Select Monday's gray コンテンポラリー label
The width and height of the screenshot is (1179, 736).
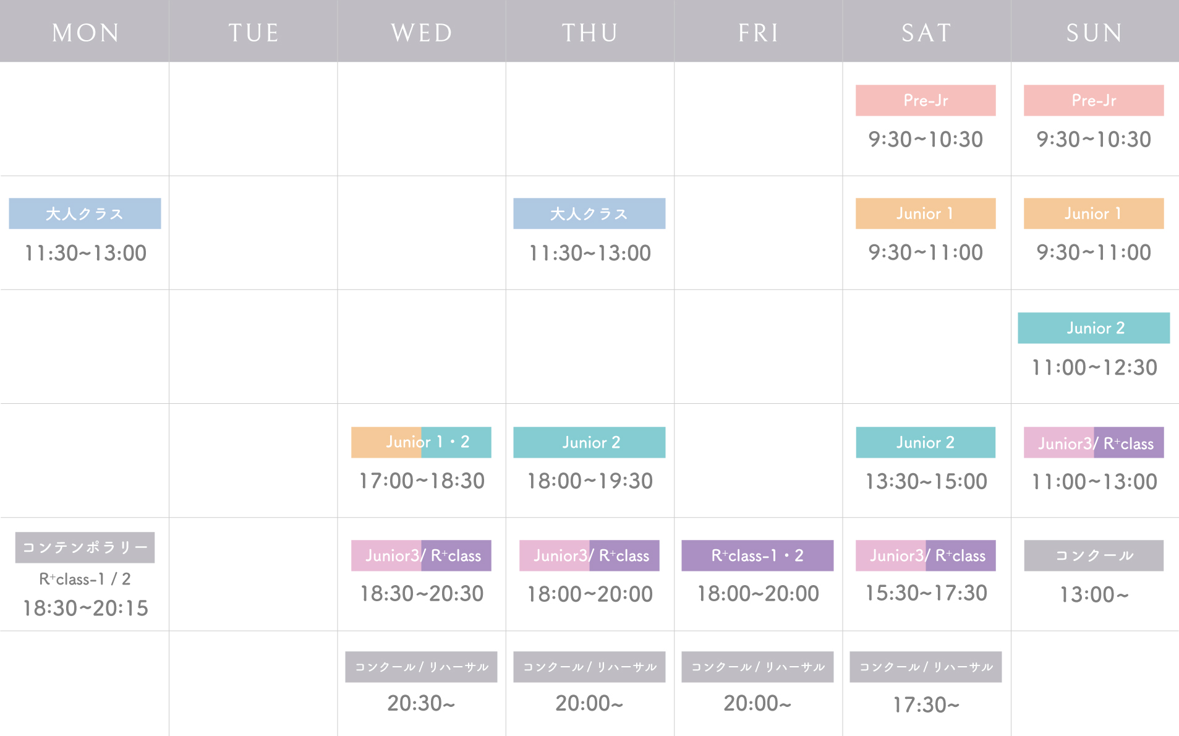(x=85, y=547)
